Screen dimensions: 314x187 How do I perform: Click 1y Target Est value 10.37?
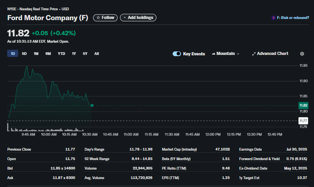pos(302,178)
